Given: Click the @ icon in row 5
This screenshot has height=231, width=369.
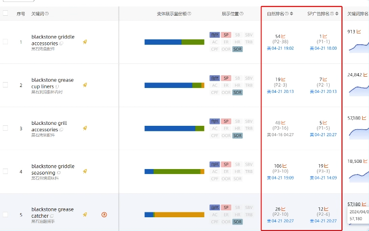Looking at the screenshot, I should point(104,215).
